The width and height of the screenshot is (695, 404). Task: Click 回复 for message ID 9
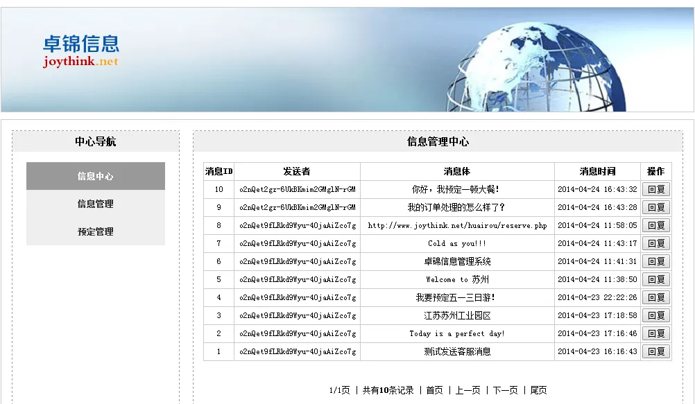[x=656, y=207]
